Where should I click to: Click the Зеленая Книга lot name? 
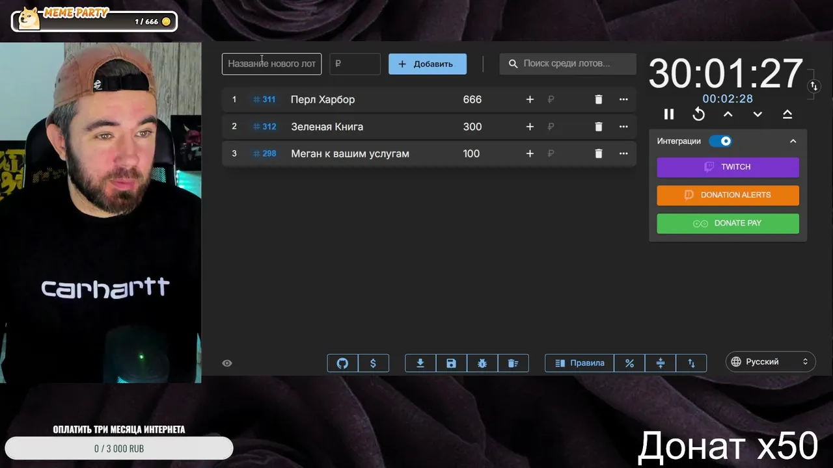pos(327,127)
